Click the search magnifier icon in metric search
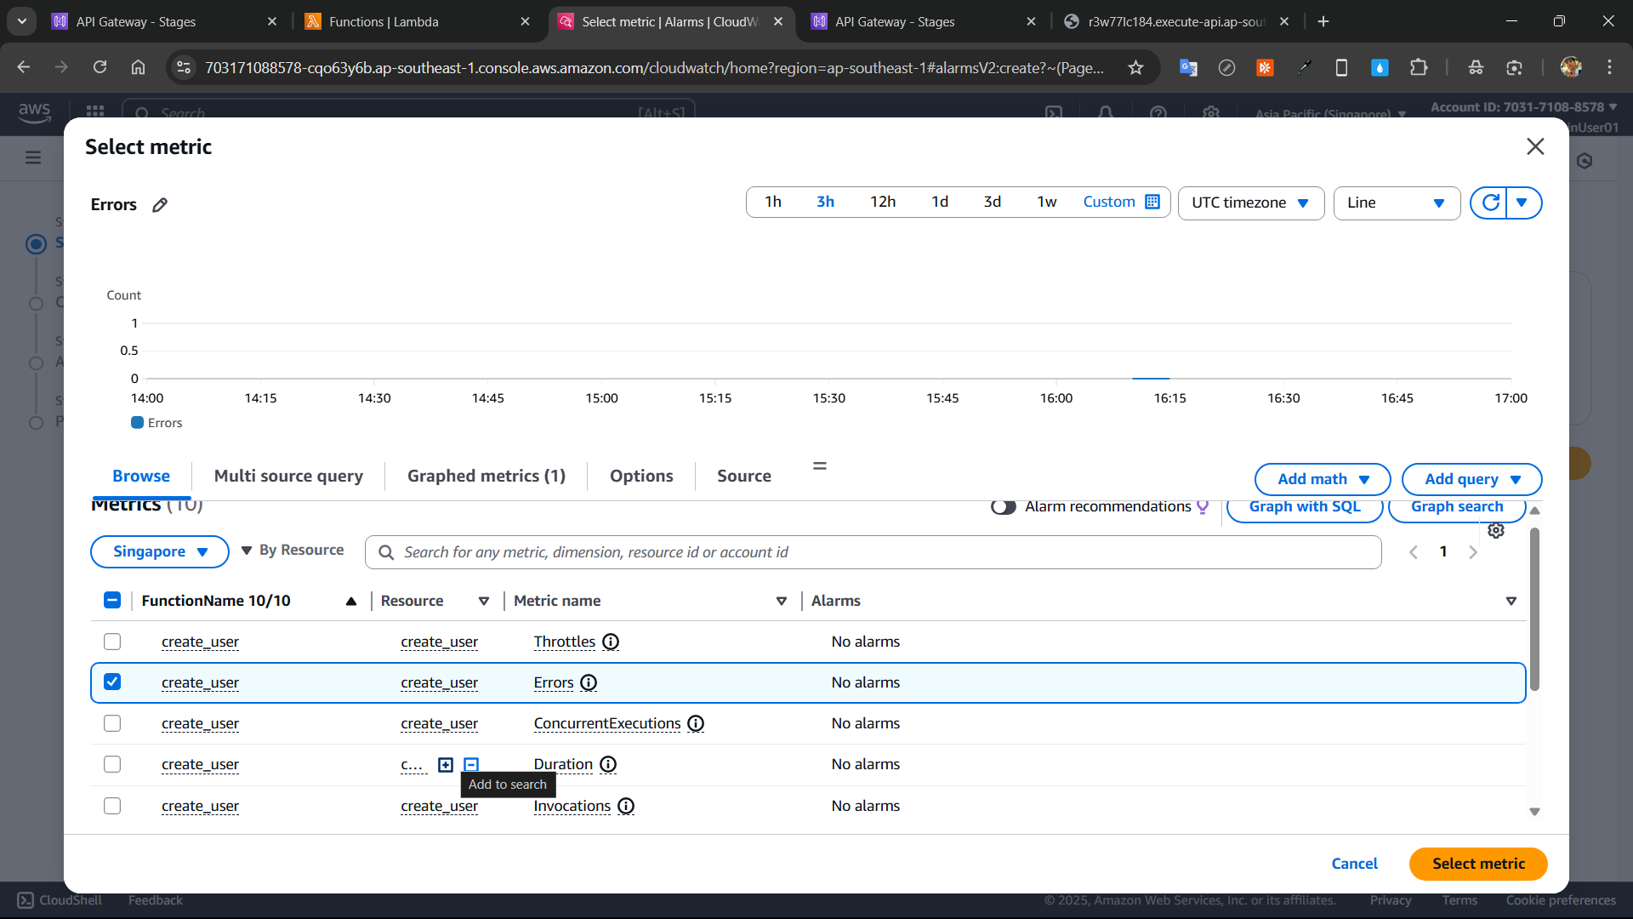 pos(386,553)
